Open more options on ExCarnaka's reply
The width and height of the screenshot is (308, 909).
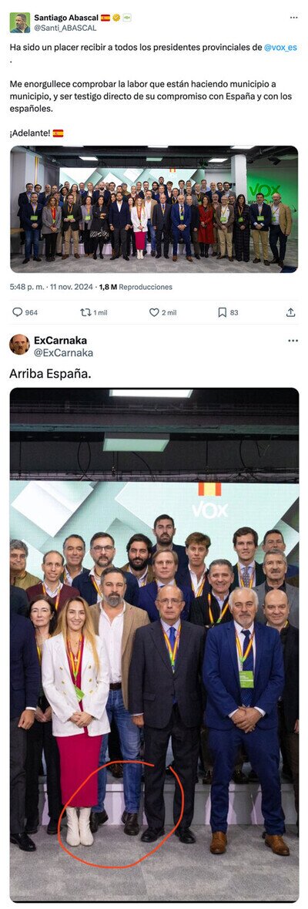(x=293, y=340)
